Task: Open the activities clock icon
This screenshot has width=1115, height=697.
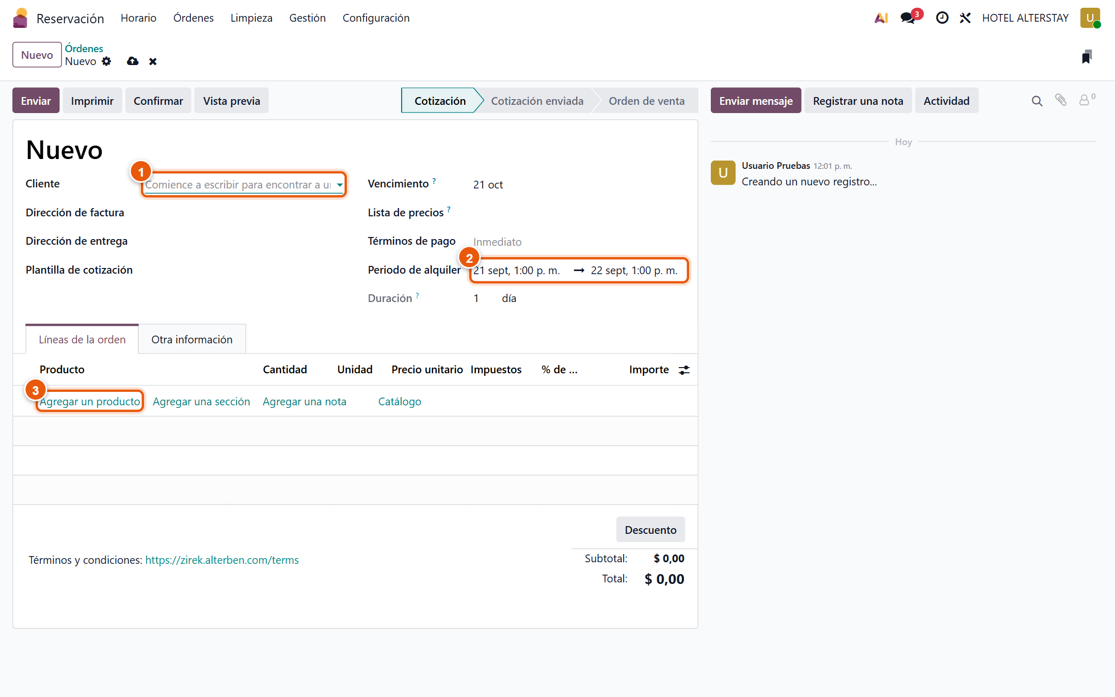Action: [942, 18]
